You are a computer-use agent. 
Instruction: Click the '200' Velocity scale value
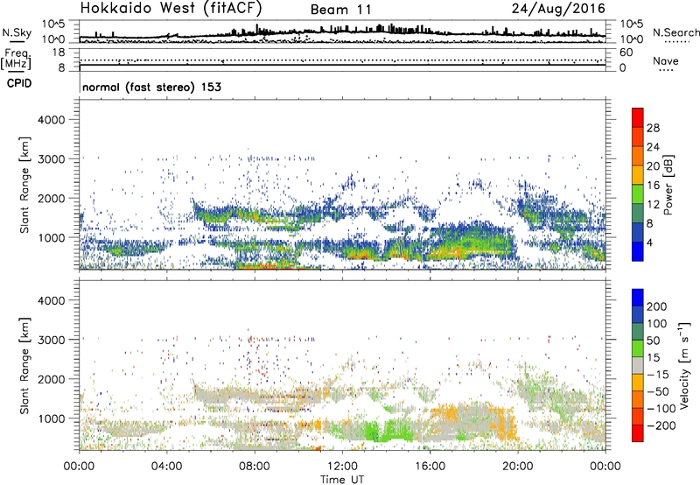pyautogui.click(x=657, y=306)
